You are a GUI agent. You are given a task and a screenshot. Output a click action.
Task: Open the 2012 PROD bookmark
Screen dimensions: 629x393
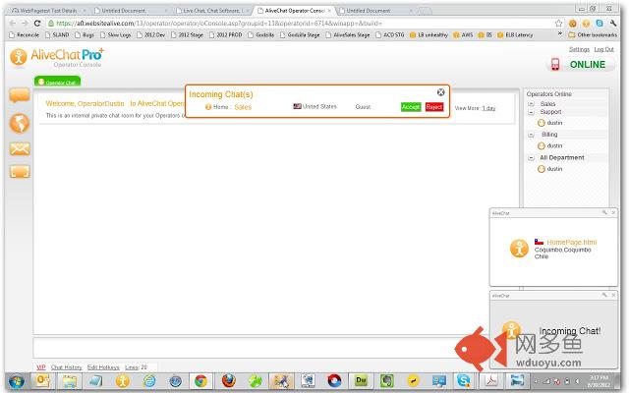coord(225,35)
